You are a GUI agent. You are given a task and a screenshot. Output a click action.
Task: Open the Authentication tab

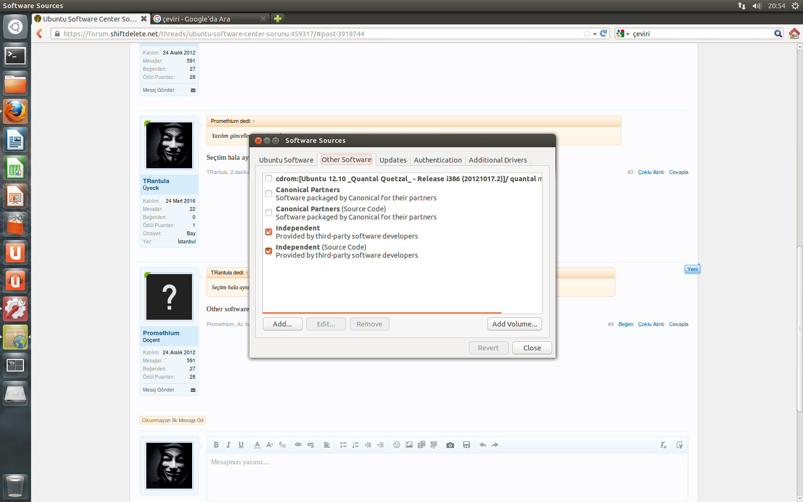coord(438,160)
